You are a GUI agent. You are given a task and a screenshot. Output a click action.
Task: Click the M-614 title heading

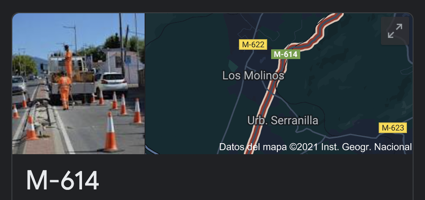click(x=62, y=181)
